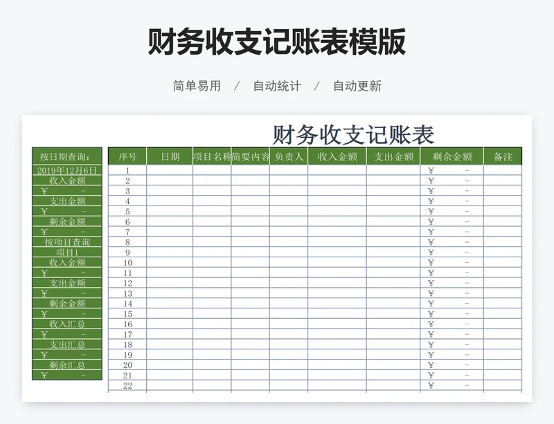This screenshot has width=554, height=424.
Task: Click sequence number 1 cell
Action: [127, 170]
